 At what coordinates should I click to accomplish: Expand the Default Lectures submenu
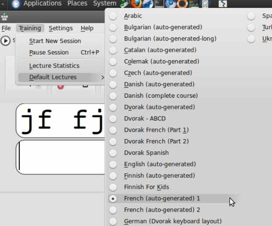61,77
